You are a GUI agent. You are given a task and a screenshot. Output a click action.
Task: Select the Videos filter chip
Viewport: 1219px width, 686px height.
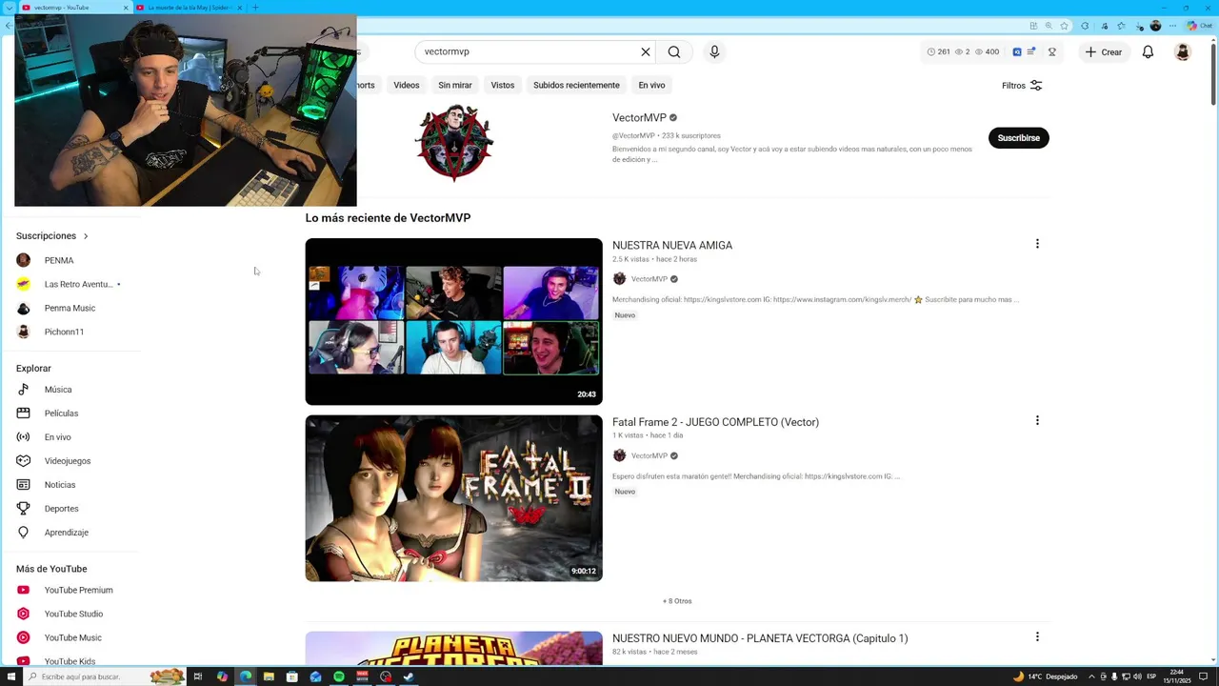407,85
